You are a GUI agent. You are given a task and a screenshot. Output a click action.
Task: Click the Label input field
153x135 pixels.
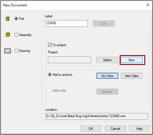(x=66, y=23)
